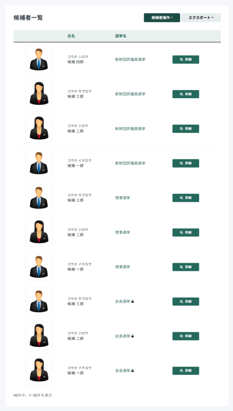Image resolution: width=233 pixels, height=411 pixels.
Task: Open the 新財団評議員選挙 link for 候補 一郎
Action: (130, 163)
